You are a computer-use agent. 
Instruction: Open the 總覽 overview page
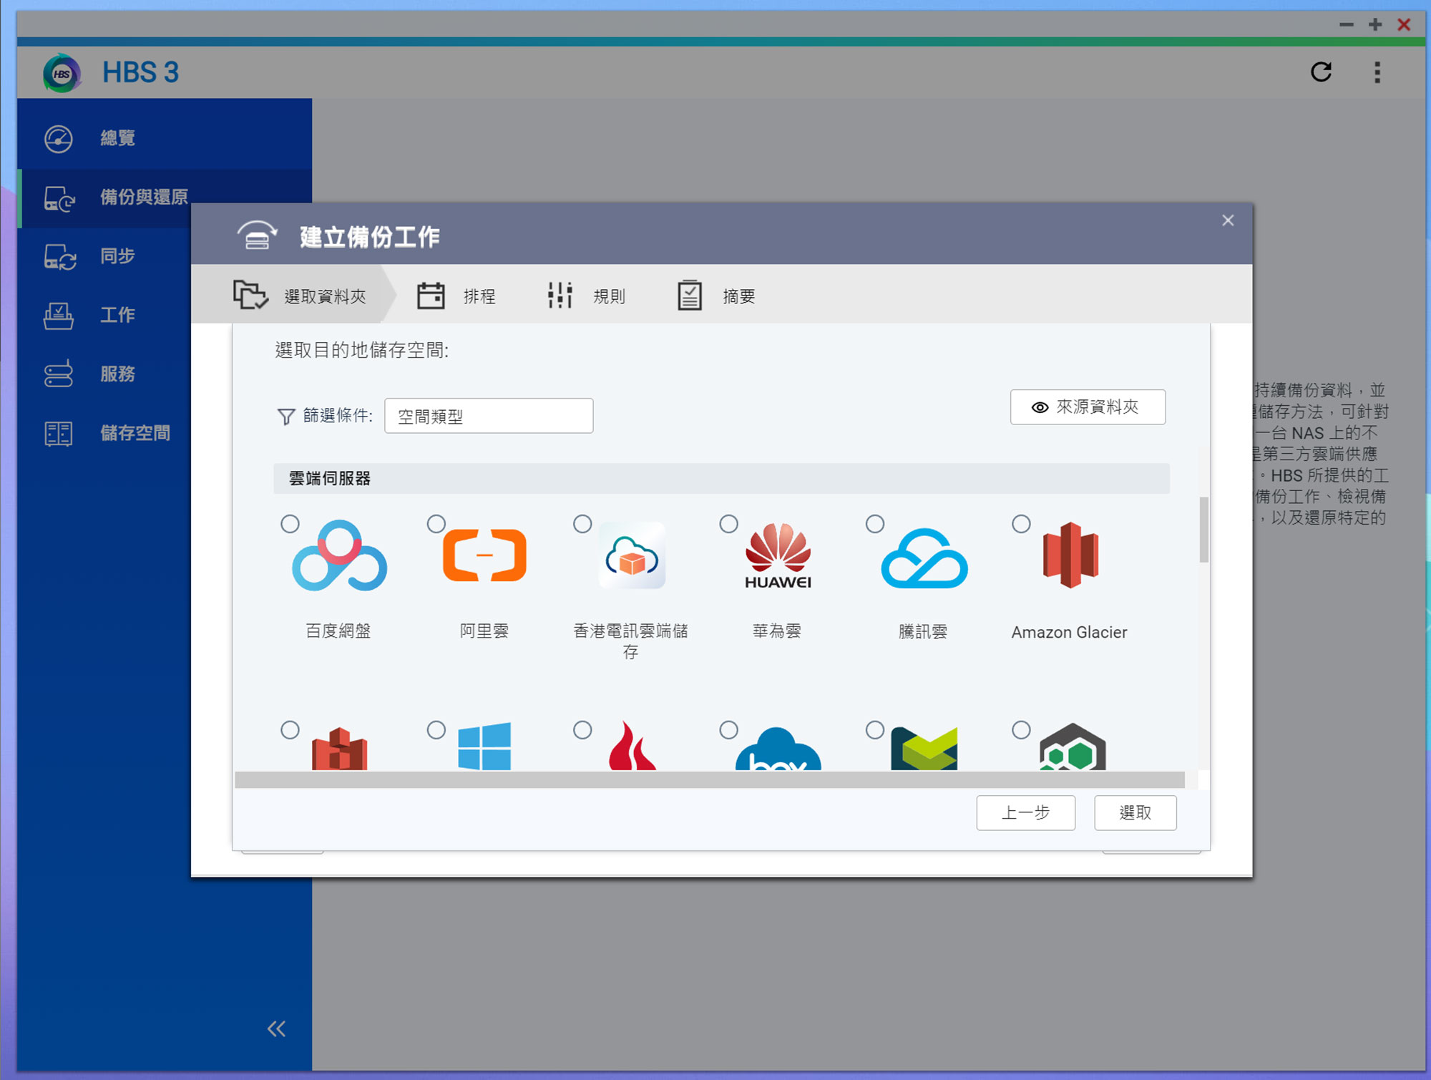coord(165,138)
